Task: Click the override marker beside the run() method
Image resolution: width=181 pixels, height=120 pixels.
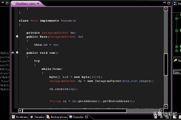Action: [x=13, y=52]
